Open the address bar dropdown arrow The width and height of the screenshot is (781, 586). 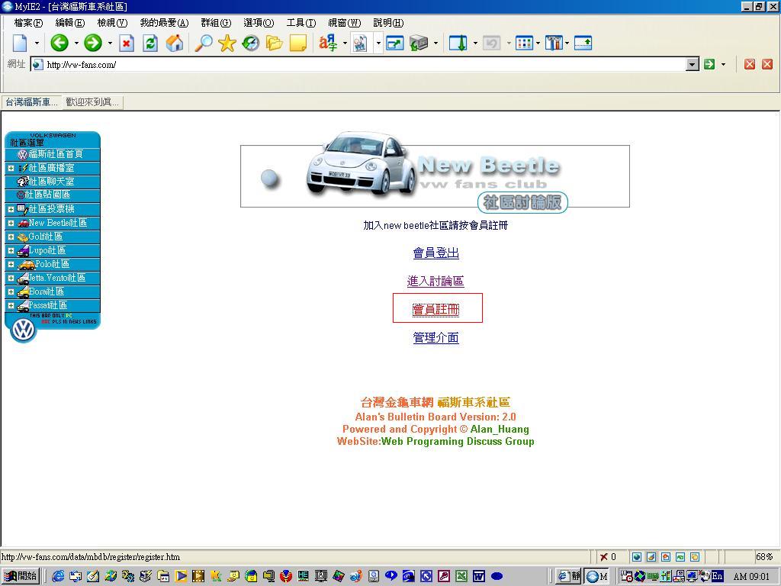click(692, 64)
